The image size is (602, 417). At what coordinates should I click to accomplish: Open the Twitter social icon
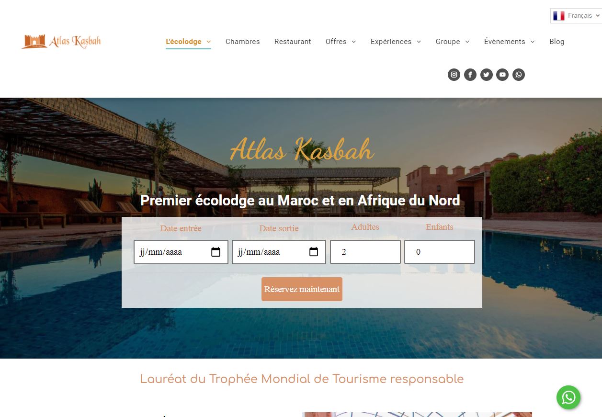point(487,75)
